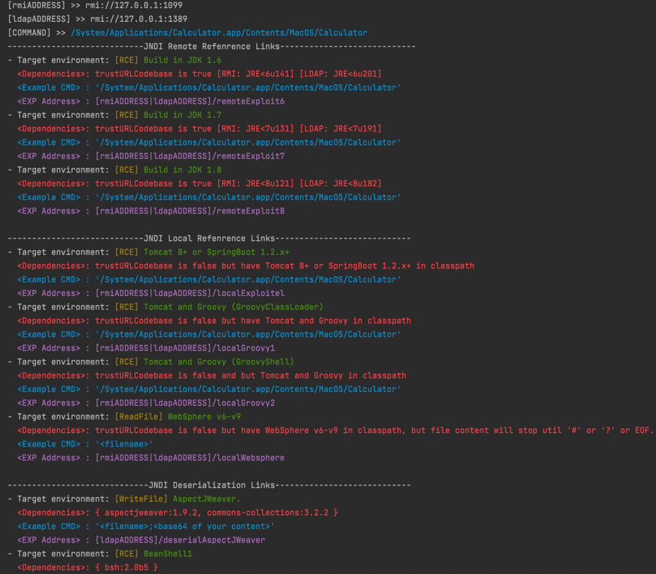Click the JRE<8u121 dependencies line
This screenshot has height=574, width=656.
tap(199, 184)
